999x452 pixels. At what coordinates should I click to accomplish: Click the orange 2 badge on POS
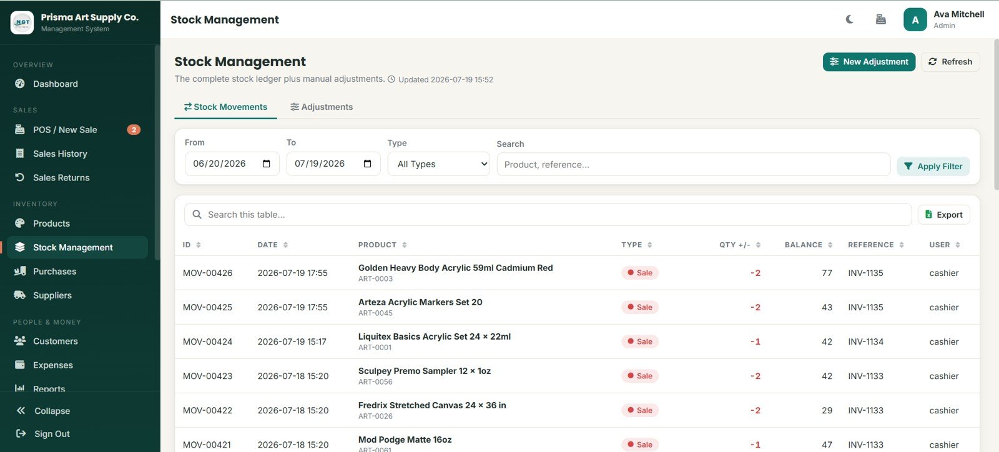pos(134,130)
